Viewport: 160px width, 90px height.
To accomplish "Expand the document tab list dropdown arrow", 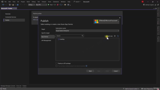I will coord(154,8).
